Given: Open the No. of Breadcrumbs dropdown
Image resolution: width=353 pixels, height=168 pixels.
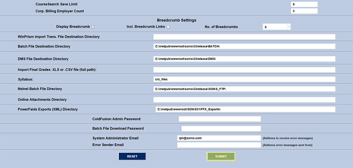Looking at the screenshot, I should [x=276, y=27].
